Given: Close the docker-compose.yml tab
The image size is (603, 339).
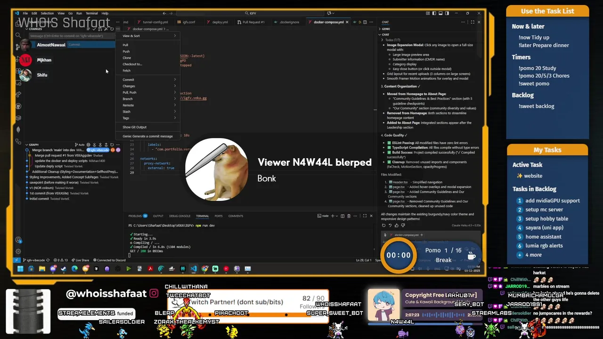Looking at the screenshot, I should coord(347,22).
